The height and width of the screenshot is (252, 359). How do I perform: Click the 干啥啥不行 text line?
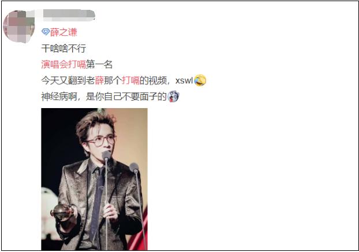[63, 49]
